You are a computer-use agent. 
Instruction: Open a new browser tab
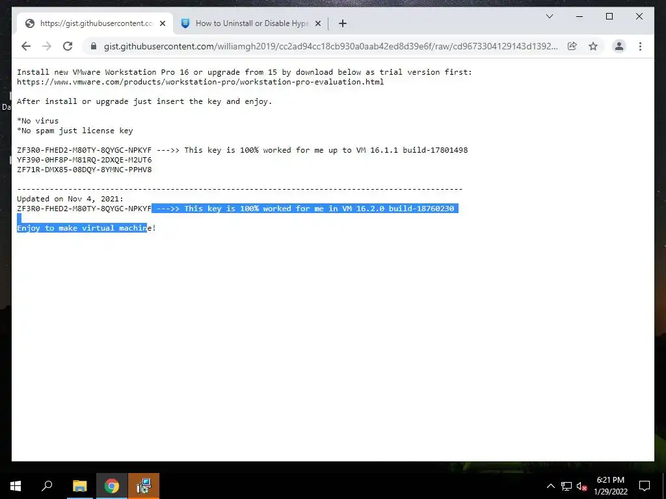tap(343, 23)
